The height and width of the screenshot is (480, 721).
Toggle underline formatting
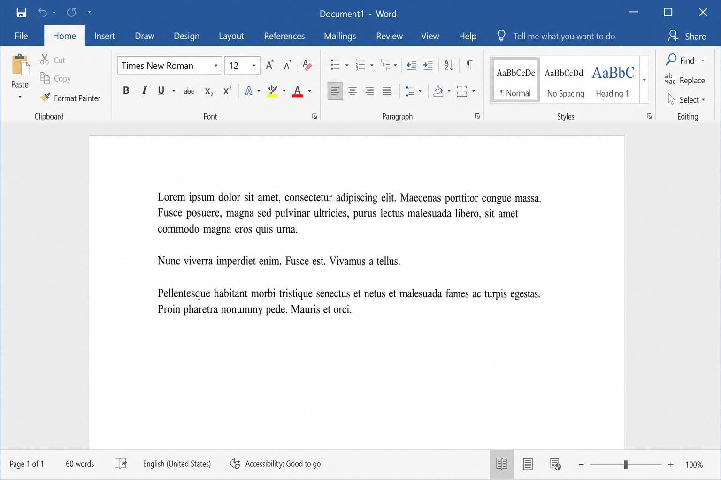tap(161, 90)
